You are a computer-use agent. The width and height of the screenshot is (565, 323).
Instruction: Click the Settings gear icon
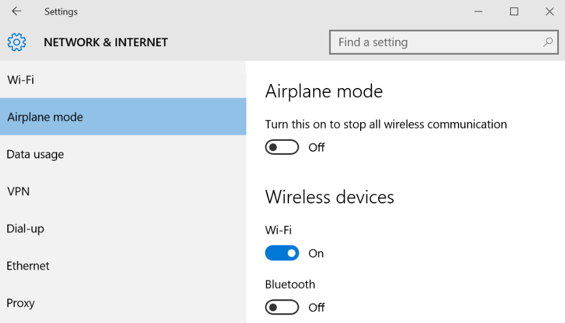point(17,42)
